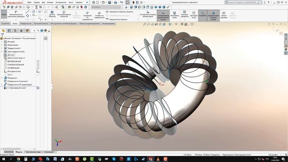
Task: Expand the Поверхность-По траектории1 node
Action: [x=2, y=85]
